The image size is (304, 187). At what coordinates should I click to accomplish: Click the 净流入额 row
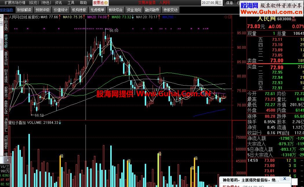tap(276, 139)
